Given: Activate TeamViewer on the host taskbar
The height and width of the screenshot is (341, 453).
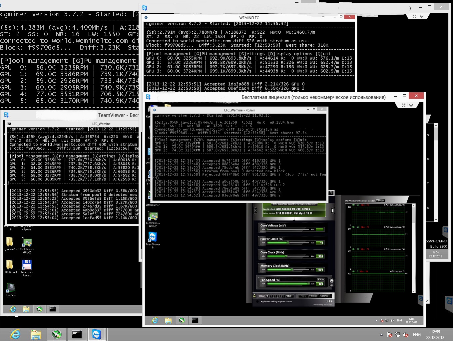Looking at the screenshot, I should (97, 334).
